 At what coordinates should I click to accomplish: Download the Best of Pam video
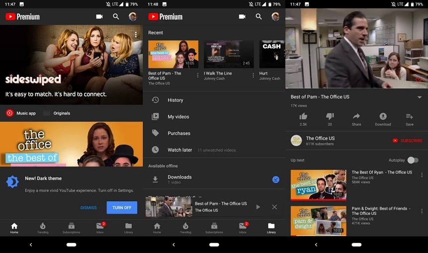[383, 116]
